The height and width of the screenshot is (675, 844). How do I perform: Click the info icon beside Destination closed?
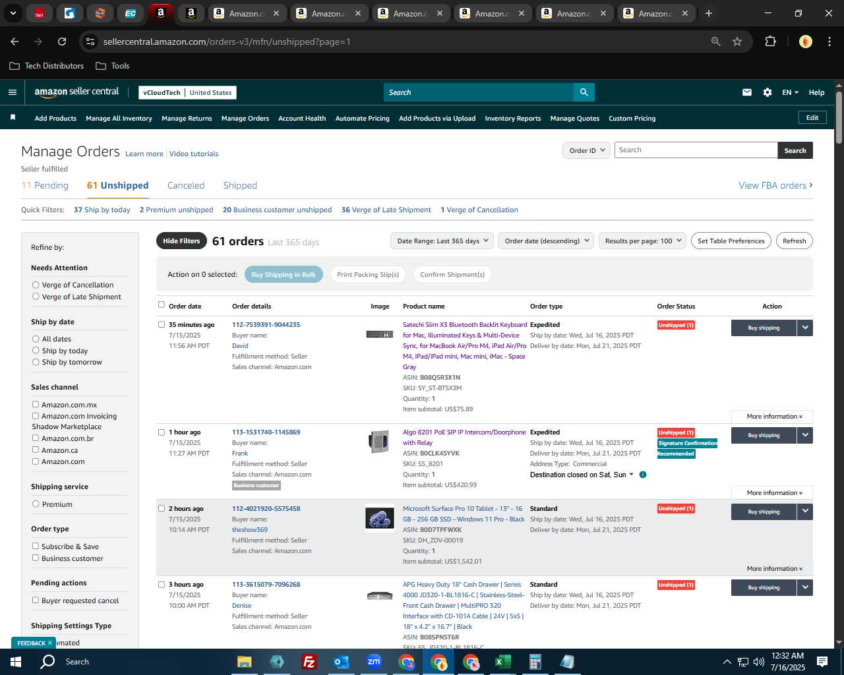[643, 475]
